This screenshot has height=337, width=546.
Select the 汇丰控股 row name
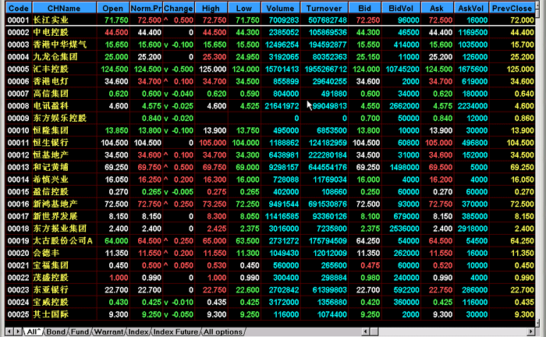pos(51,69)
